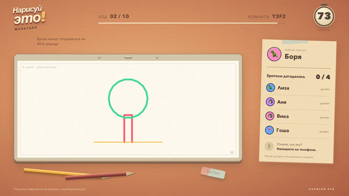Select Лиза's blue dinosaur avatar

click(x=270, y=88)
